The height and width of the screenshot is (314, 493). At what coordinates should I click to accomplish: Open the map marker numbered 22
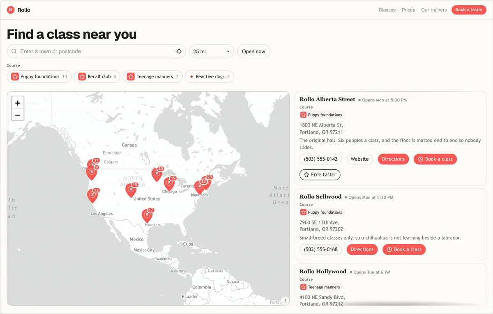point(200,186)
